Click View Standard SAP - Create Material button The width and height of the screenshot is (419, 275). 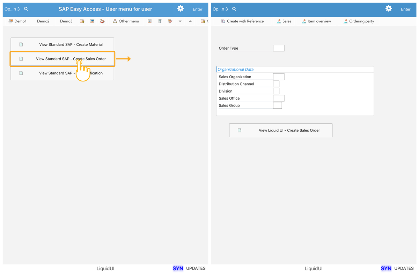(63, 44)
